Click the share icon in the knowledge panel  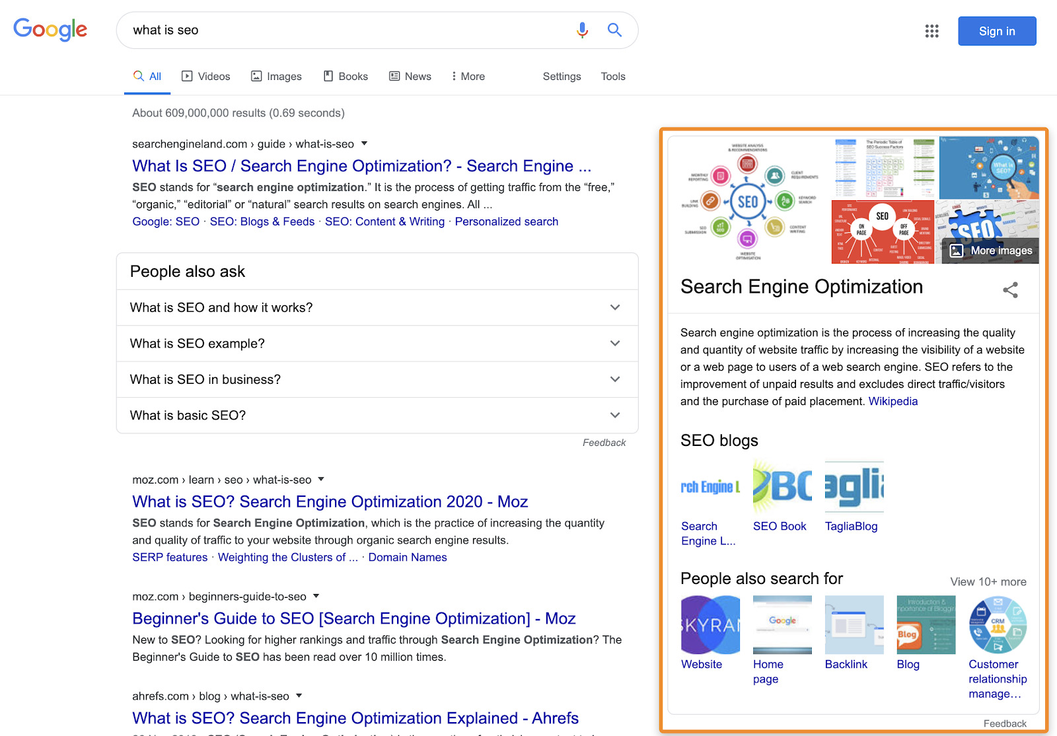tap(1010, 290)
